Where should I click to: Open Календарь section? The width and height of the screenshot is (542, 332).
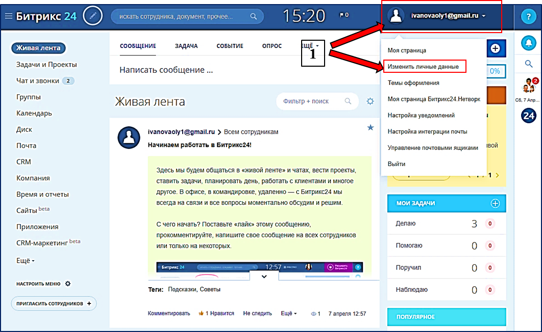(34, 113)
